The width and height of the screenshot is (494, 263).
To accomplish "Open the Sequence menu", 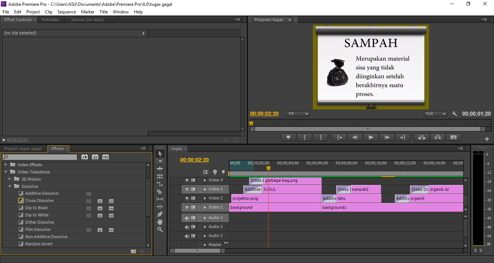I will point(67,12).
